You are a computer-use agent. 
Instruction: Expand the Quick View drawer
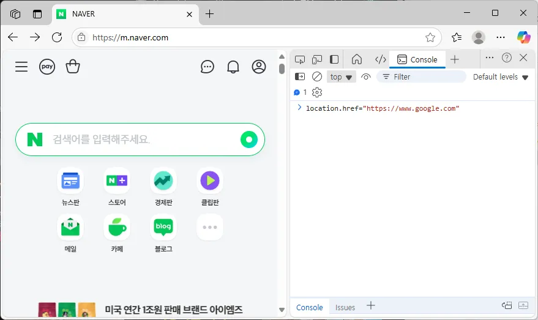point(523,305)
